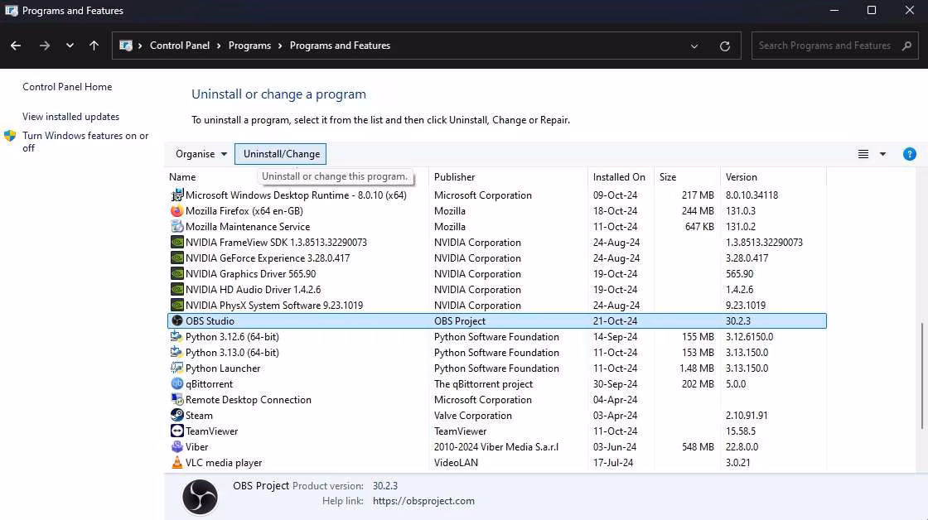
Task: Select the VLC media player name
Action: tap(224, 463)
